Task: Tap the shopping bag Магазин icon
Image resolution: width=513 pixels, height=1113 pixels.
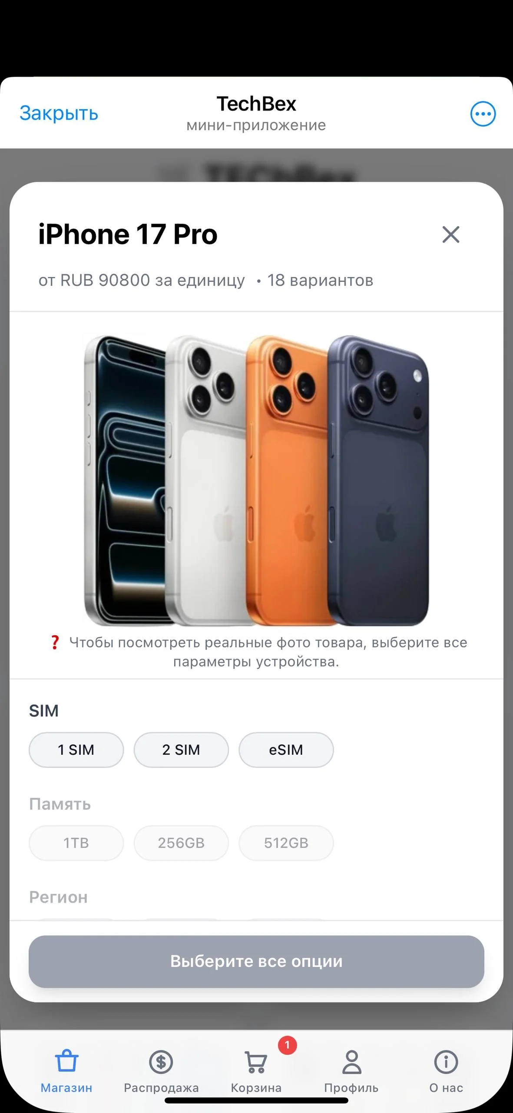Action: pyautogui.click(x=66, y=1061)
